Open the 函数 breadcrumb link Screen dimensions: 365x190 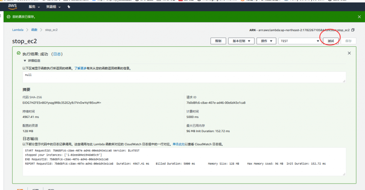(x=34, y=30)
